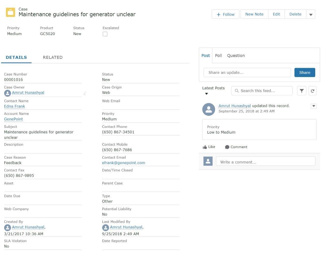Image resolution: width=331 pixels, height=253 pixels.
Task: Open the feed filter funnel icon
Action: [x=302, y=91]
